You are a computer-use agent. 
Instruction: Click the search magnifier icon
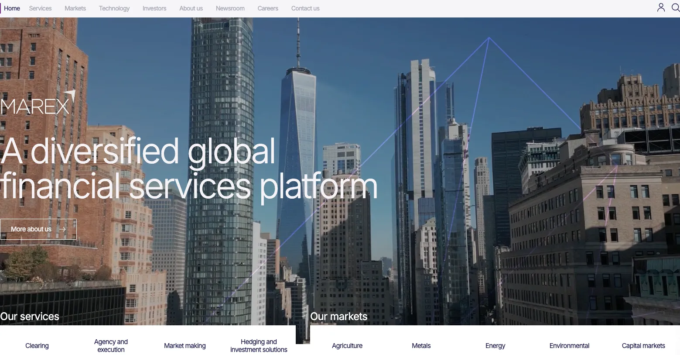tap(676, 7)
